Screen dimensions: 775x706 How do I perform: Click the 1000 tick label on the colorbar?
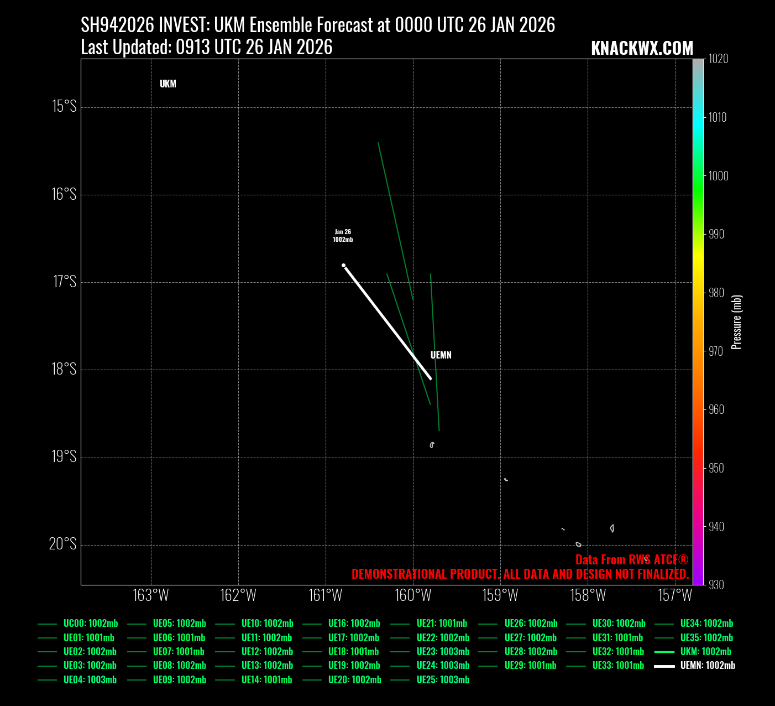click(719, 176)
